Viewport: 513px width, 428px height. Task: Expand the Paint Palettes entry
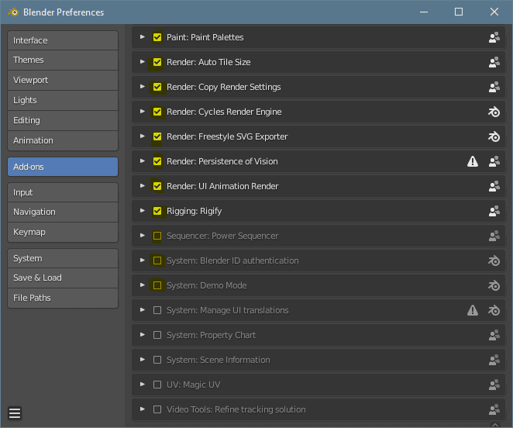(x=143, y=37)
